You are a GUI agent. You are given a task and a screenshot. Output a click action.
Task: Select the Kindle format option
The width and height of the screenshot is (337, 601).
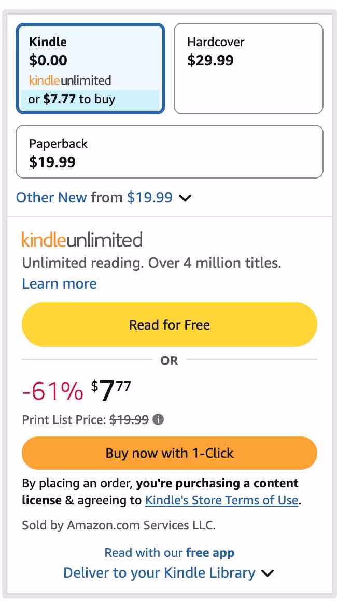pos(90,52)
